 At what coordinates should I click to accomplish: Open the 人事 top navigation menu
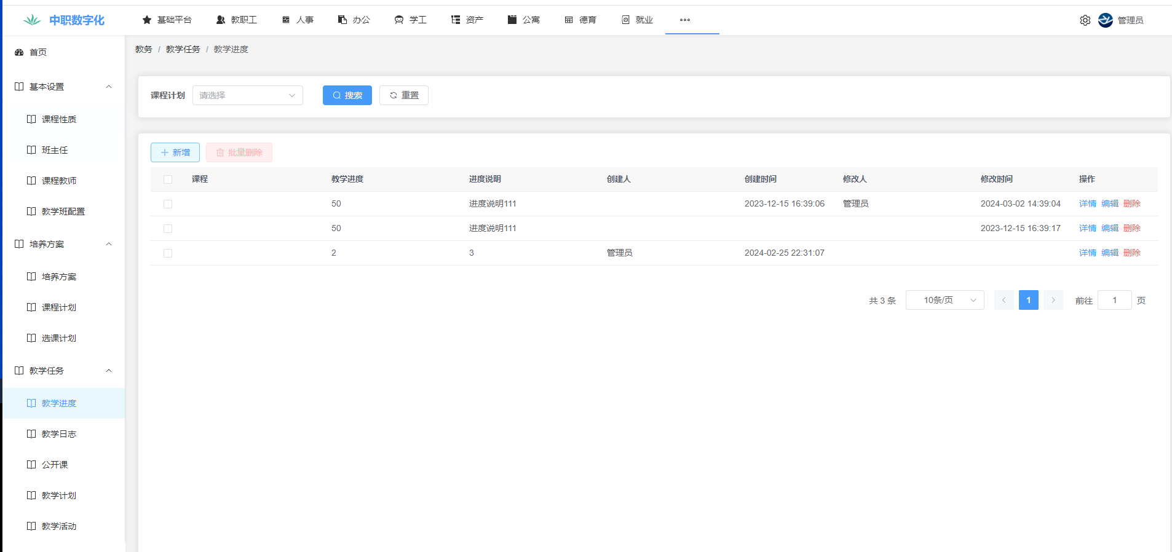tap(298, 20)
